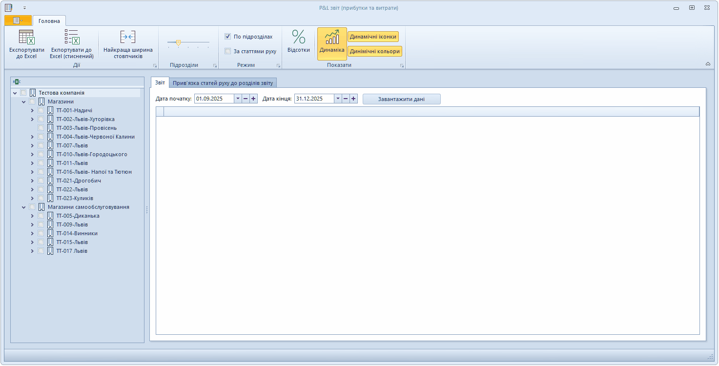The height and width of the screenshot is (366, 719).
Task: Increment end date with plus button
Action: [x=353, y=99]
